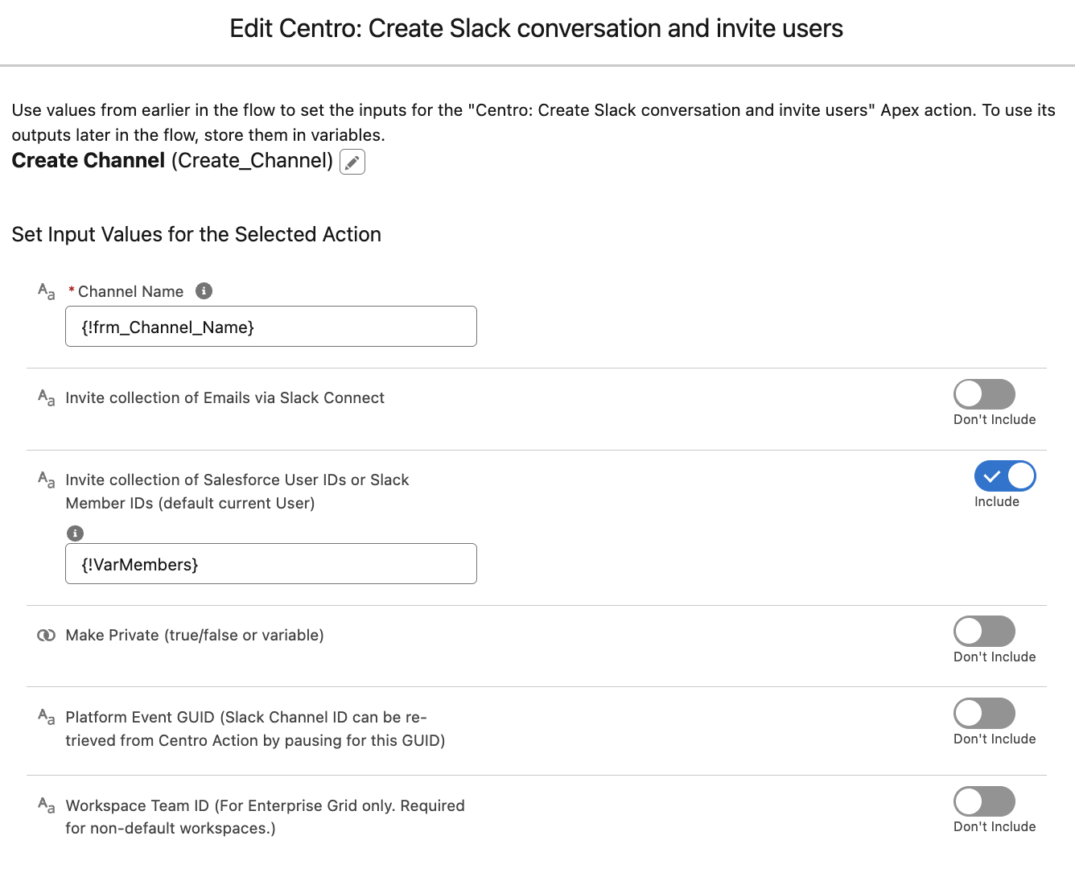Click the VarMembers input field

(x=271, y=564)
